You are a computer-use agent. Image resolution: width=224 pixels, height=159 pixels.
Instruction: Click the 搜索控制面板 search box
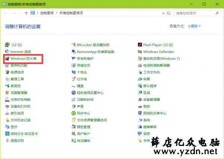(197, 13)
